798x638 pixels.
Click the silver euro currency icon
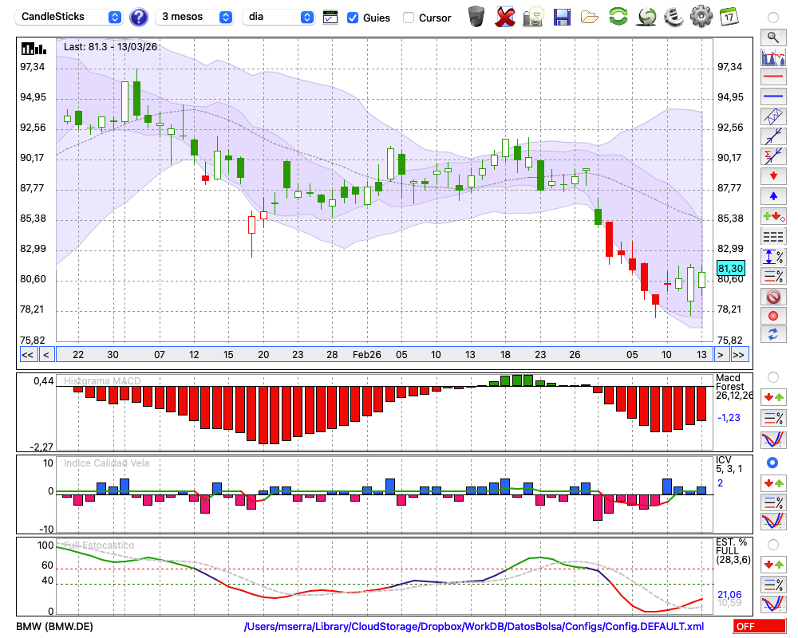674,16
